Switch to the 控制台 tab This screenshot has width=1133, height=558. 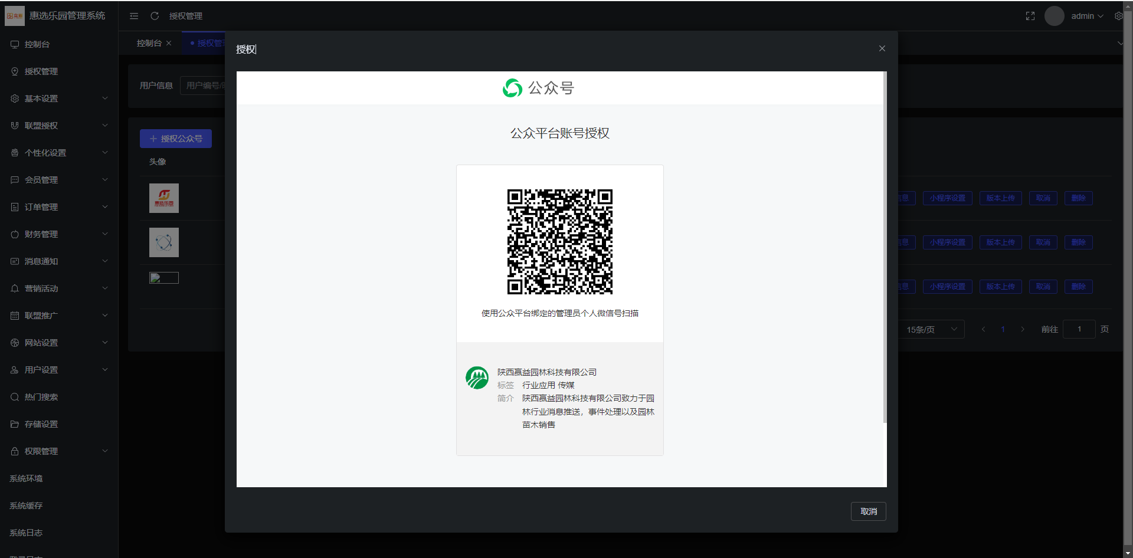(x=149, y=43)
